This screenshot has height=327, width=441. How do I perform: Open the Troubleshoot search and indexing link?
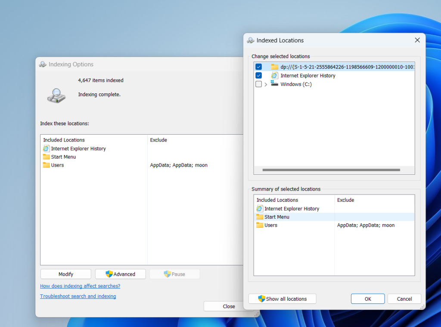78,296
